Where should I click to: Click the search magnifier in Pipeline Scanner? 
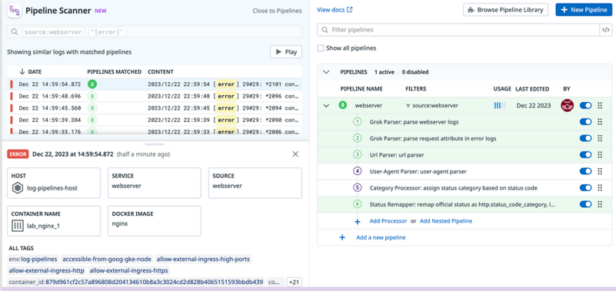coord(15,31)
